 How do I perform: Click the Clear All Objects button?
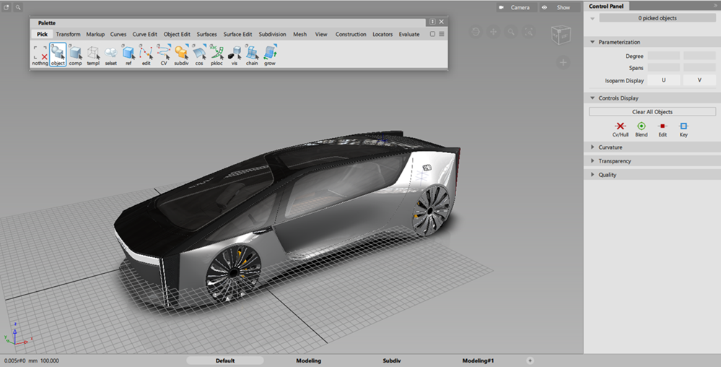pyautogui.click(x=652, y=112)
